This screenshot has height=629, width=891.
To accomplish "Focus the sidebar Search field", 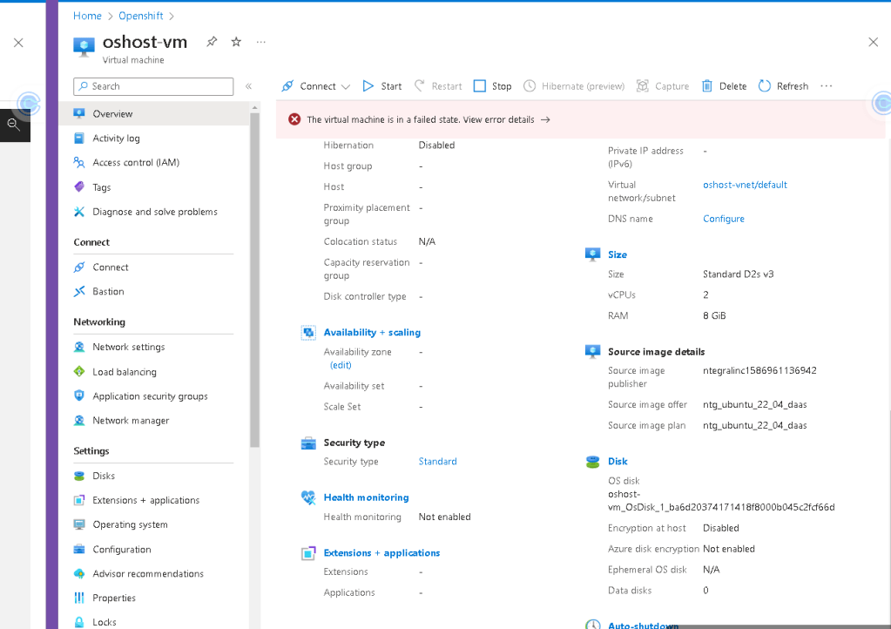I will pyautogui.click(x=153, y=86).
